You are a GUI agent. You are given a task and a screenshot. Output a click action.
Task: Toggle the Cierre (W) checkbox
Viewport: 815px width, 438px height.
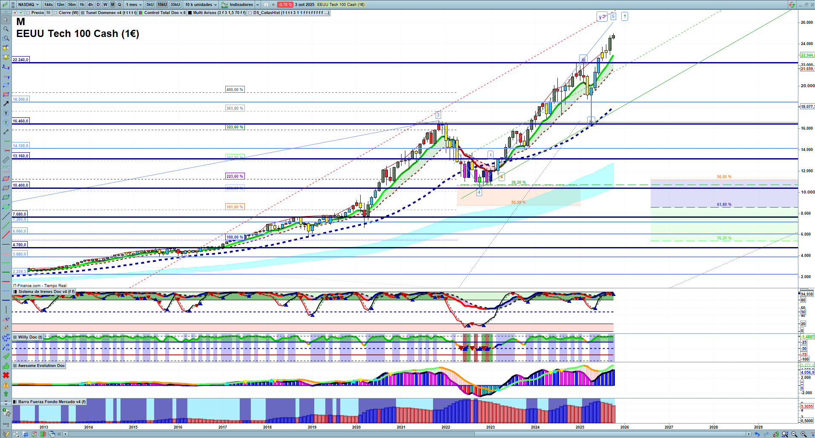pyautogui.click(x=55, y=13)
